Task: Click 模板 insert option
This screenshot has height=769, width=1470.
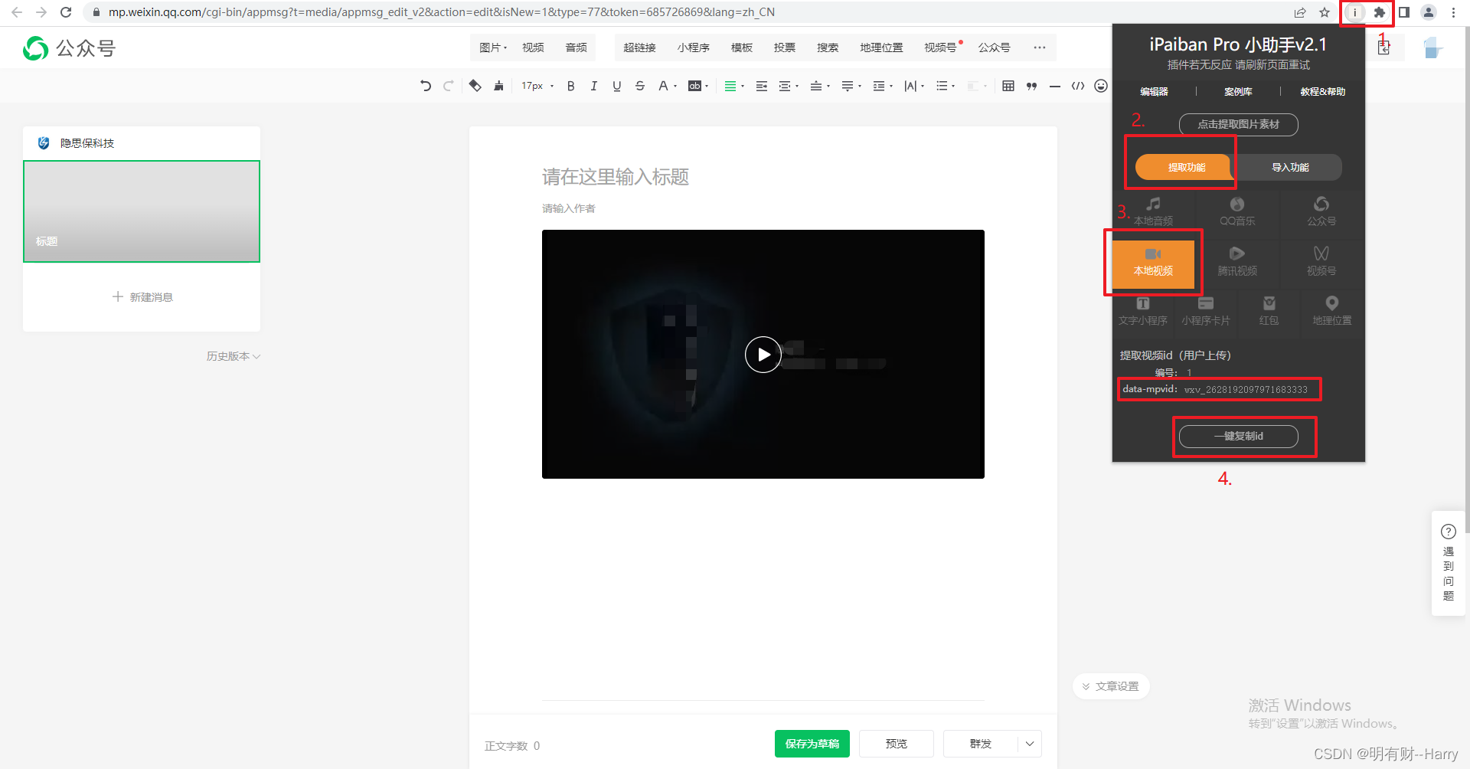Action: pyautogui.click(x=741, y=47)
